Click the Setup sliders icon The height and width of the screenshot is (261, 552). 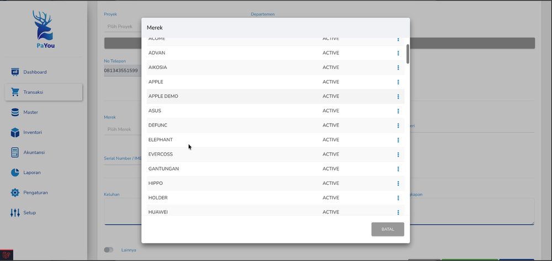15,213
